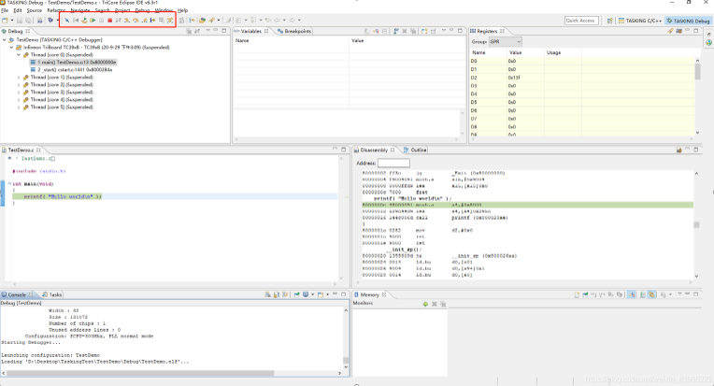Select the TASKING Debug perspective button

(687, 20)
